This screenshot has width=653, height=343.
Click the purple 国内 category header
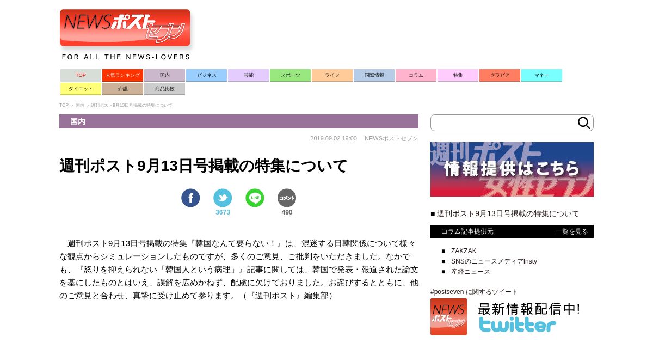tap(239, 121)
